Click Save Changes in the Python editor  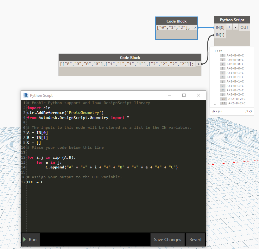167,239
